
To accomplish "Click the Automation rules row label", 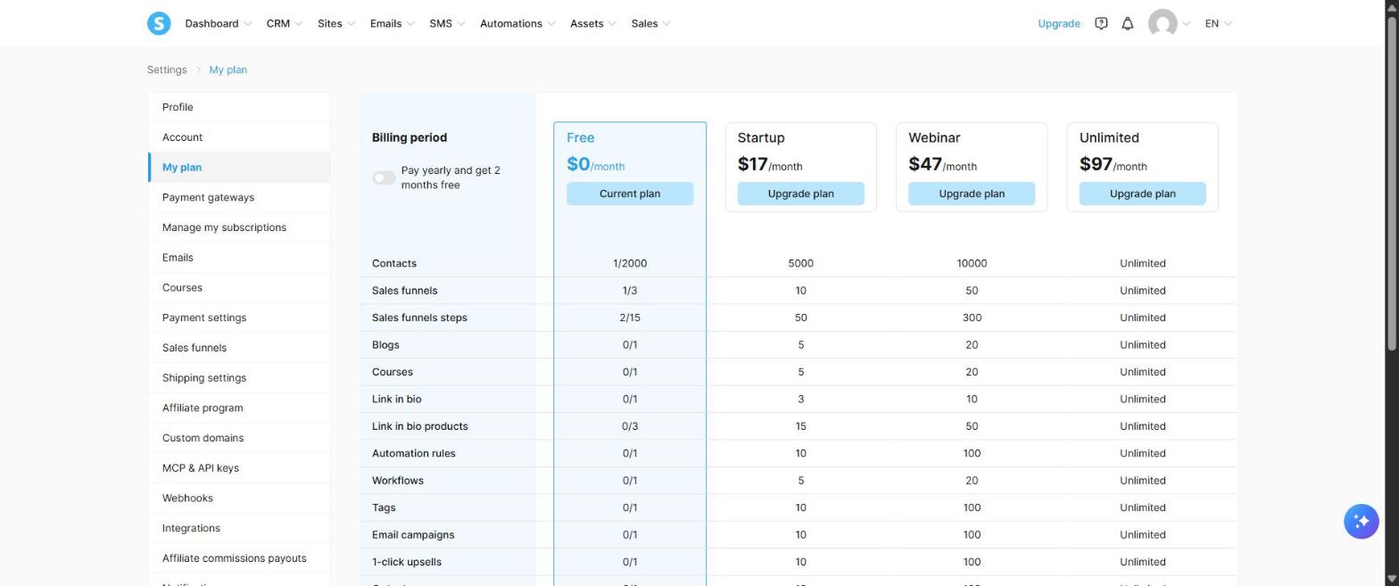I will pos(413,453).
